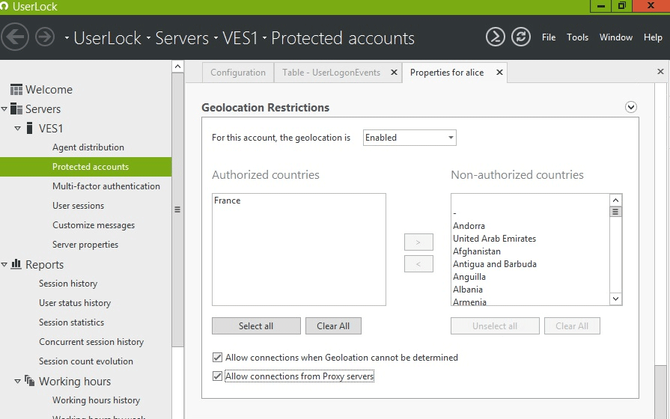This screenshot has height=419, width=670.
Task: Click the countries list scrollbar thumb
Action: tap(615, 212)
